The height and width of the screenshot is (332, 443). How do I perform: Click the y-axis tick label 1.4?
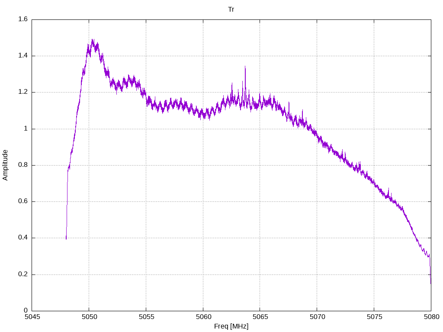(23, 56)
